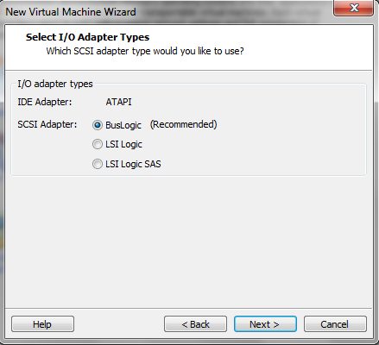Click the SCSI Adapter: label
The width and height of the screenshot is (379, 345).
pyautogui.click(x=47, y=124)
